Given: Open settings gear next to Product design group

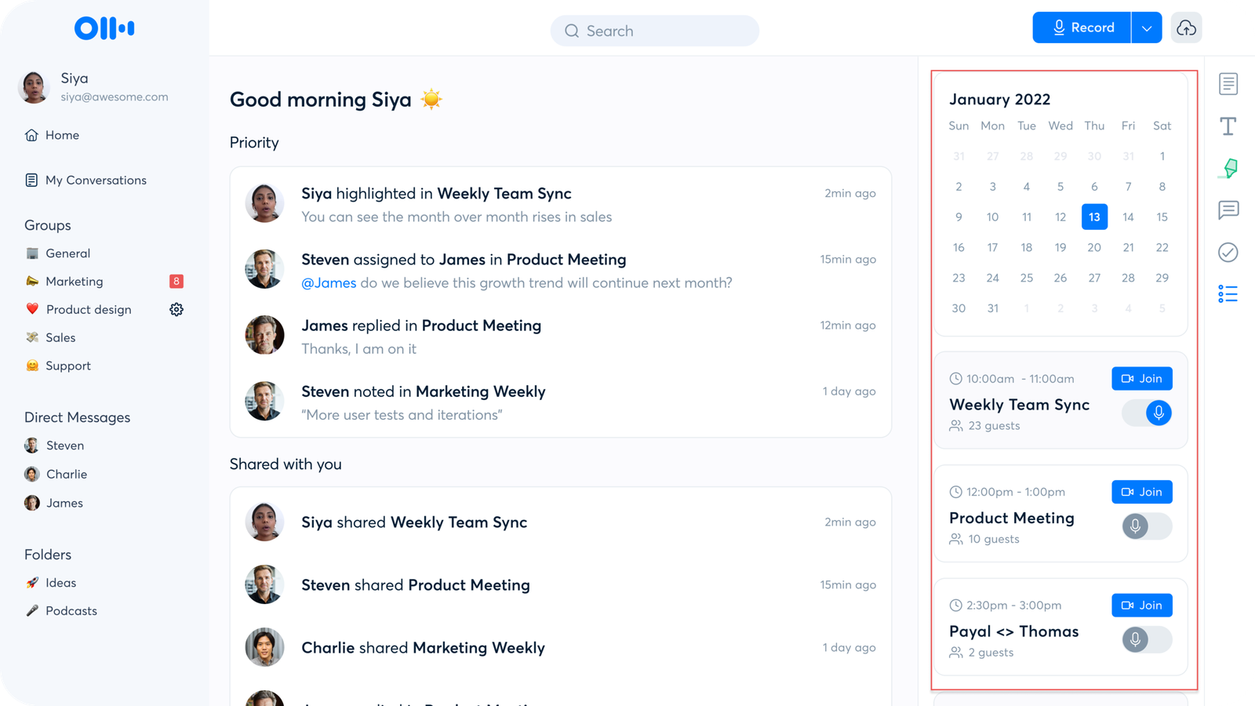Looking at the screenshot, I should click(176, 309).
